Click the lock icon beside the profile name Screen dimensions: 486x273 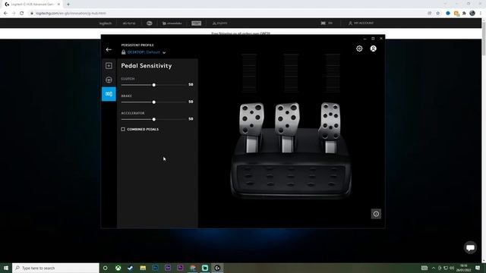(x=123, y=52)
